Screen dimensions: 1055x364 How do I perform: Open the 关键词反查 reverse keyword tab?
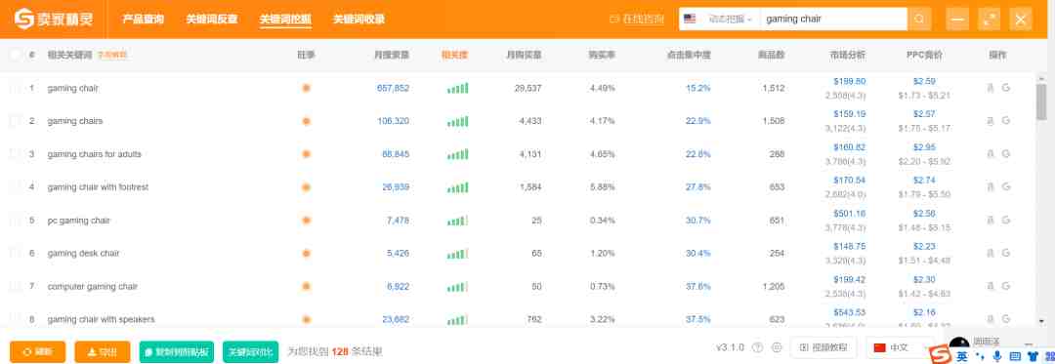(x=212, y=19)
